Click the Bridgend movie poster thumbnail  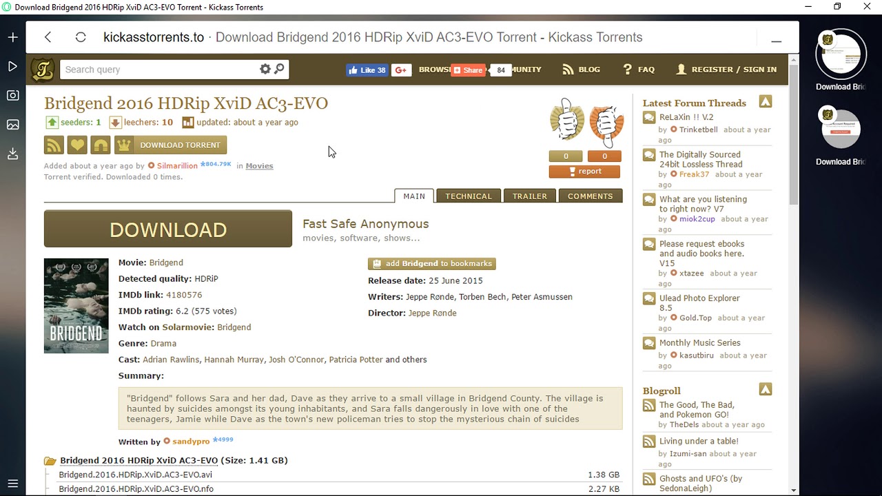tap(76, 306)
